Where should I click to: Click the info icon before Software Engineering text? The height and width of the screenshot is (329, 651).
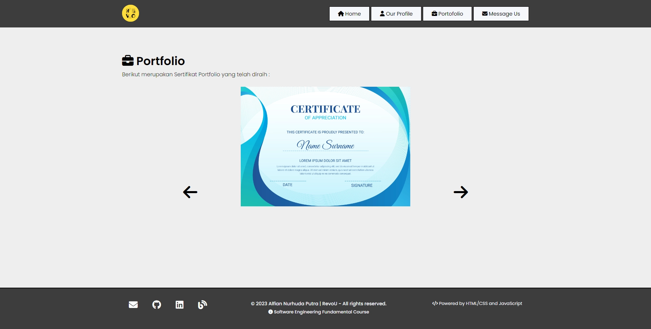(x=270, y=312)
